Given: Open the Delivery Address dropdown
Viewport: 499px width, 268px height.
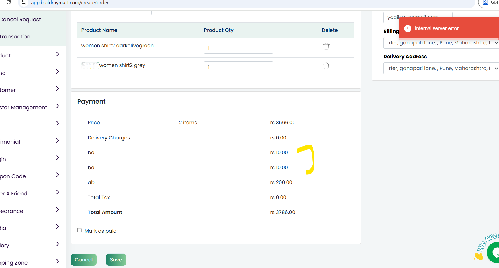Looking at the screenshot, I should pos(441,68).
